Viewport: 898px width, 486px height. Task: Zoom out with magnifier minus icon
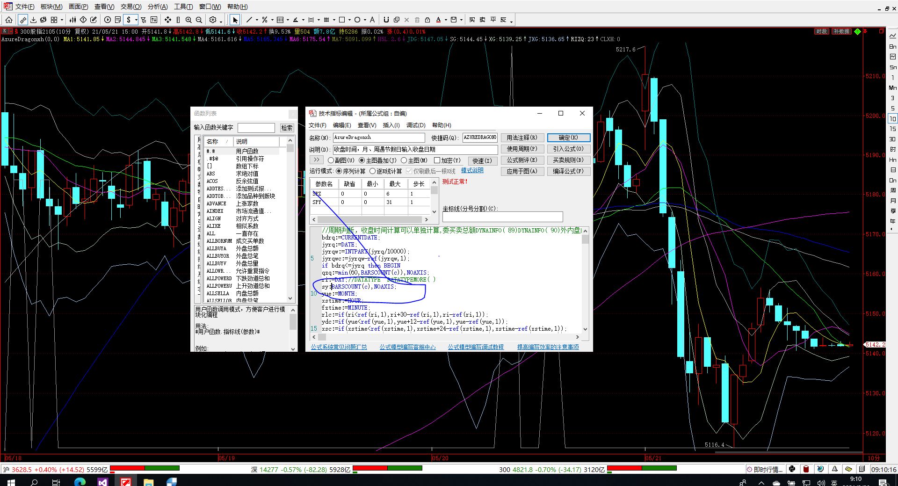tap(199, 20)
